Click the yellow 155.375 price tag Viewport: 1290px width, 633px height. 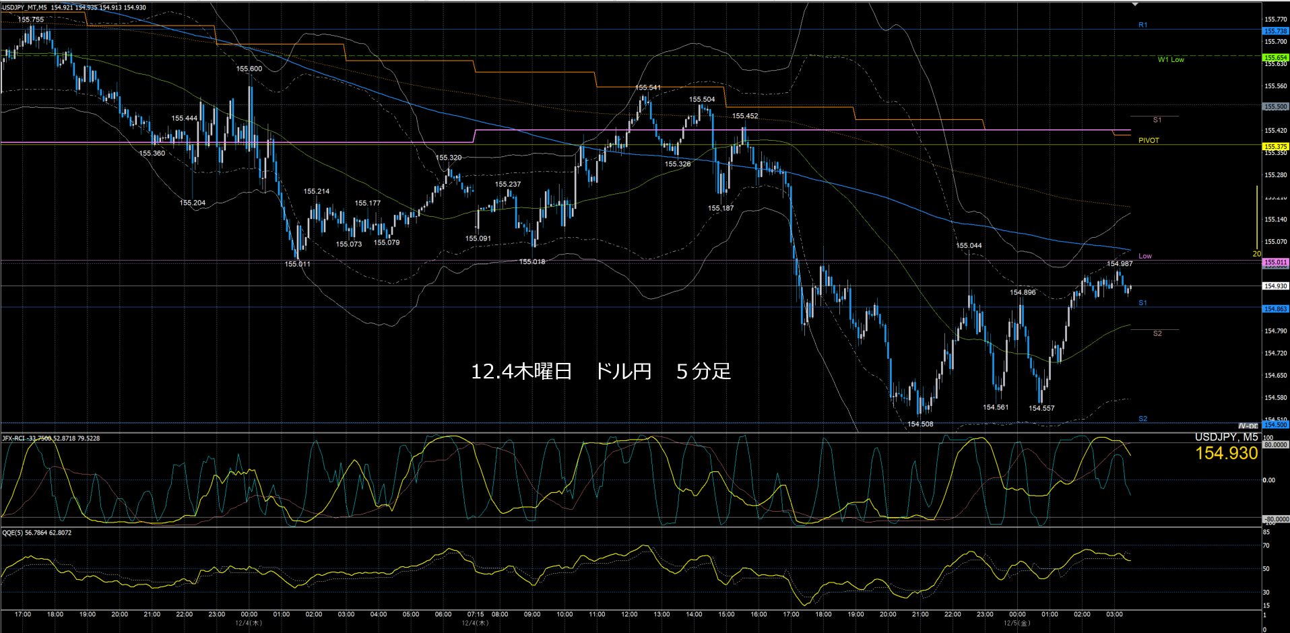(x=1275, y=146)
